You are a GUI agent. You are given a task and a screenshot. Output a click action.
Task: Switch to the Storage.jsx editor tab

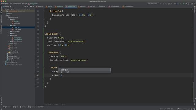point(59,6)
